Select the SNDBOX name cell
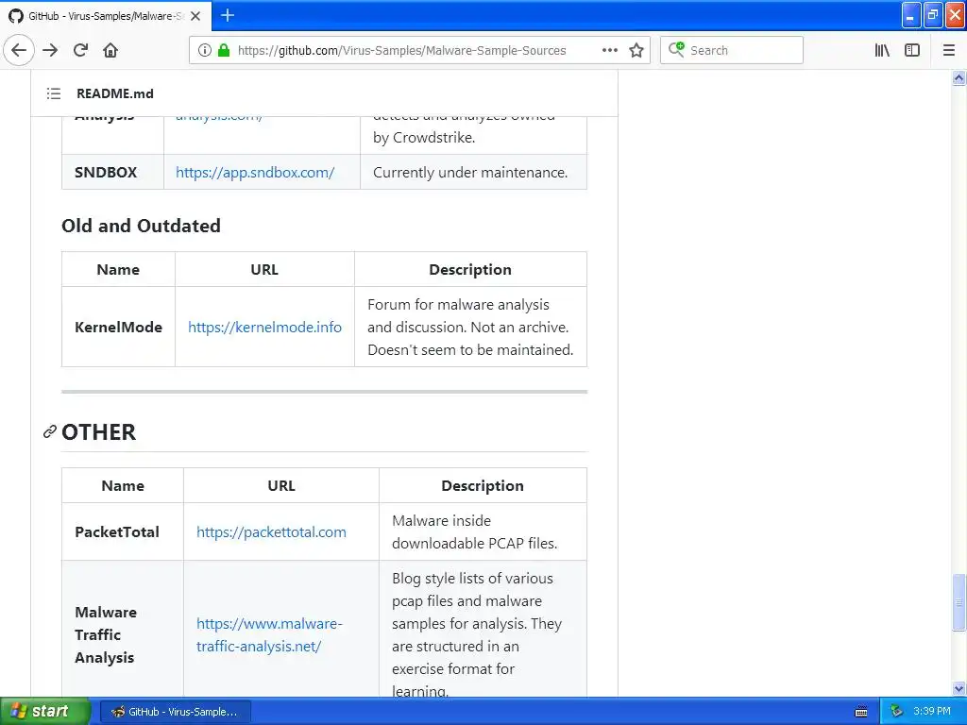The width and height of the screenshot is (967, 725). 113,172
